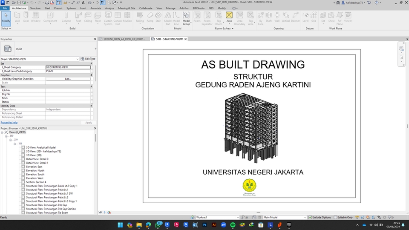Select the Model Line tool
The height and width of the screenshot is (230, 409).
point(176,18)
